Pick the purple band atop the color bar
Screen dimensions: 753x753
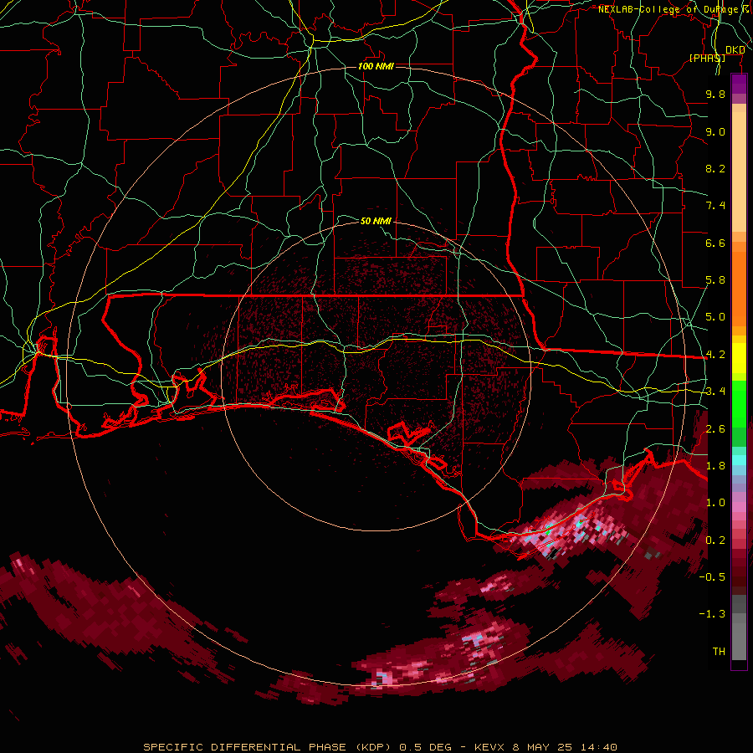(x=739, y=84)
